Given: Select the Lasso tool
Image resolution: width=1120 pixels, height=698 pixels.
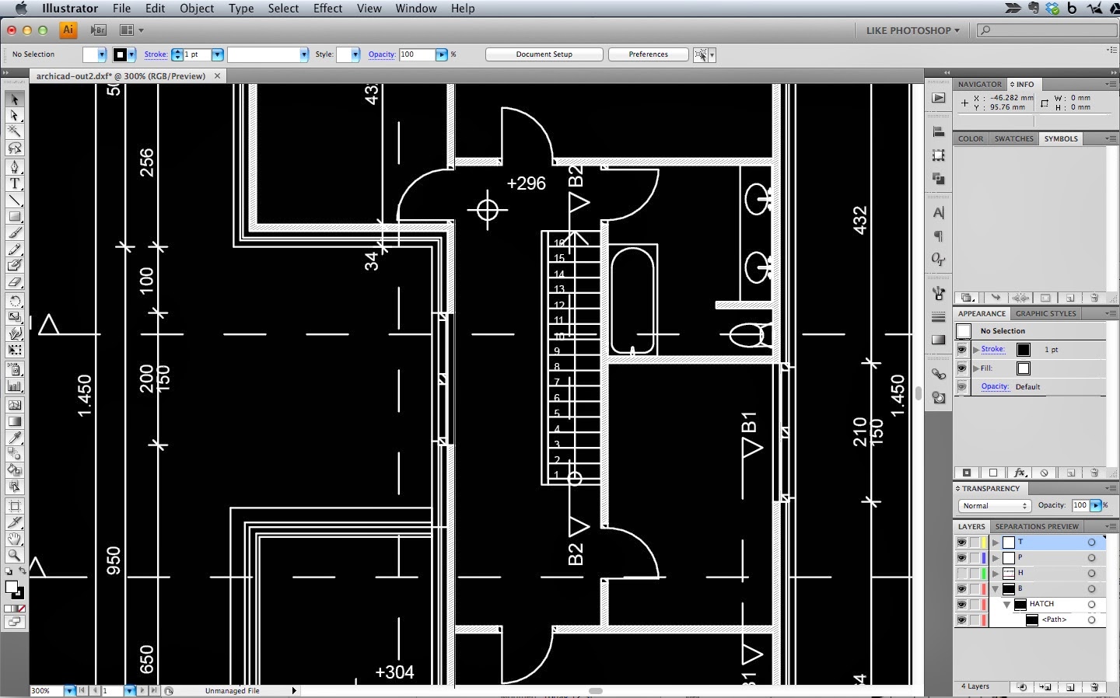Looking at the screenshot, I should [x=14, y=150].
